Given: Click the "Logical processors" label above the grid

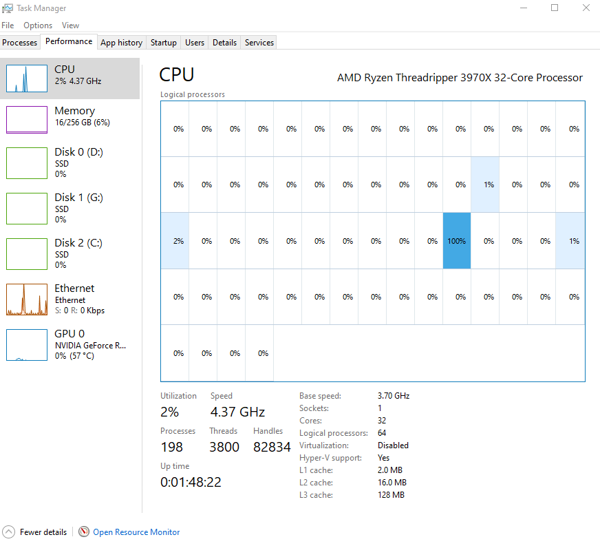Looking at the screenshot, I should [193, 94].
